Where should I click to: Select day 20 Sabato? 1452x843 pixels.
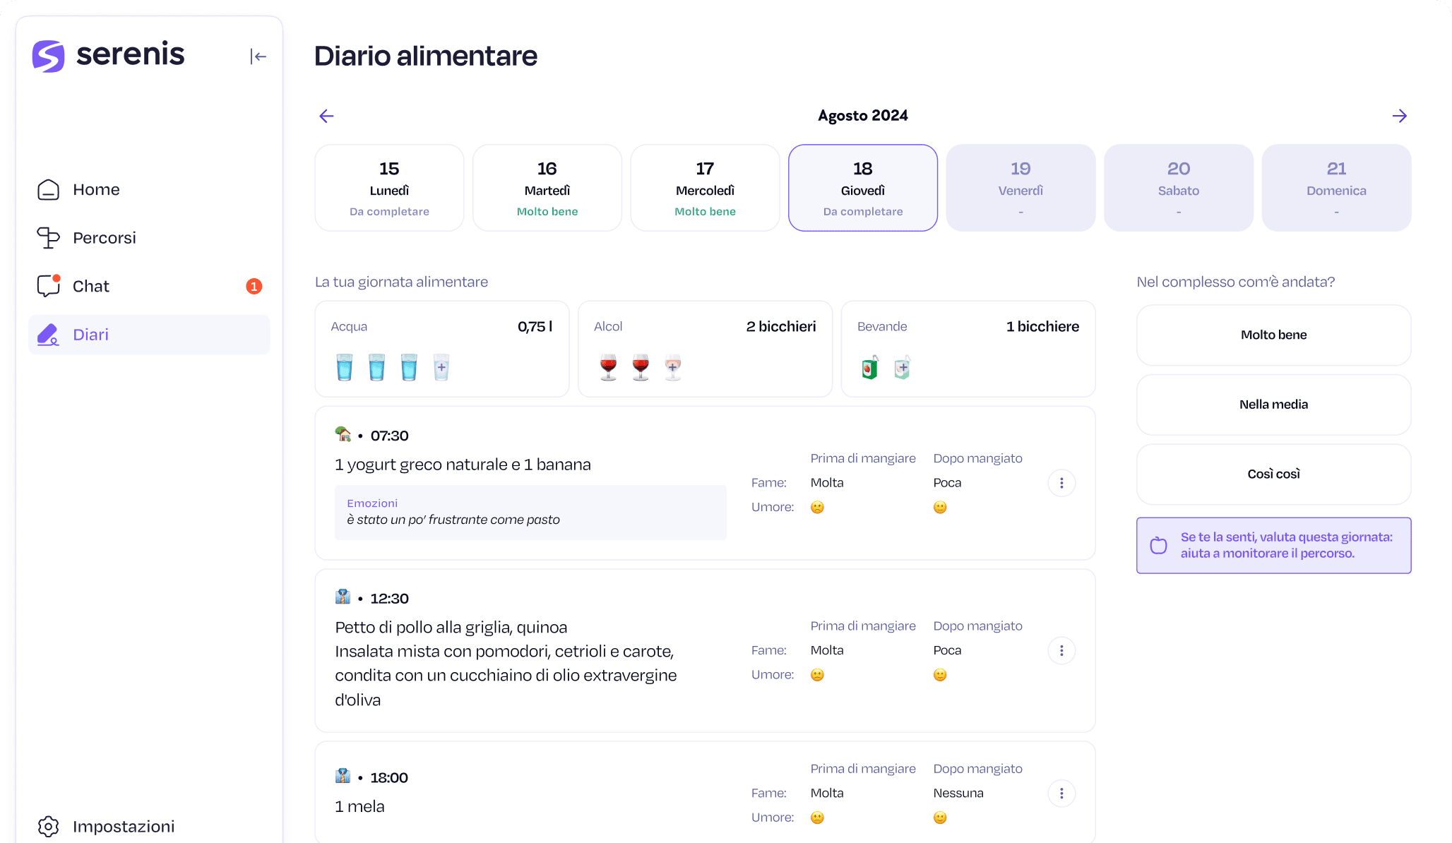pos(1179,188)
